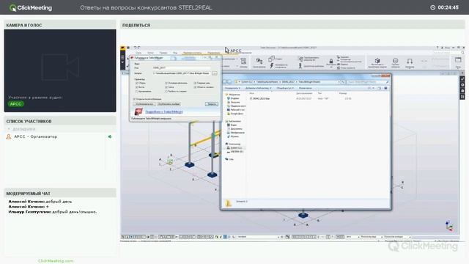Click the lightning clash check icon in ribbon
This screenshot has width=469, height=264.
pyautogui.click(x=272, y=65)
